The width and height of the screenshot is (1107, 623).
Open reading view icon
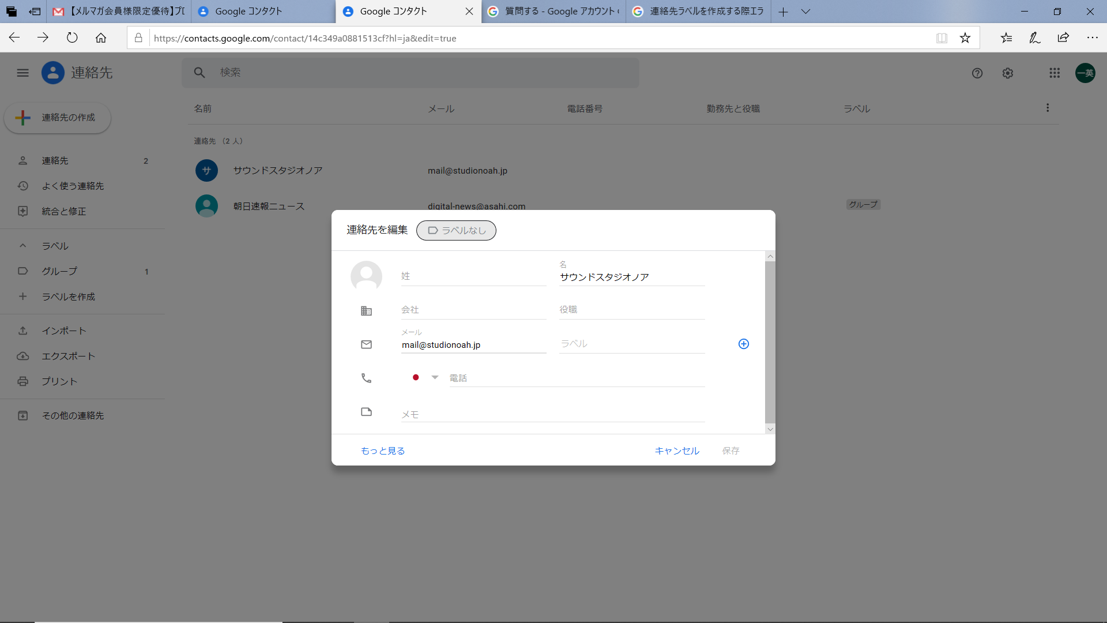(942, 38)
